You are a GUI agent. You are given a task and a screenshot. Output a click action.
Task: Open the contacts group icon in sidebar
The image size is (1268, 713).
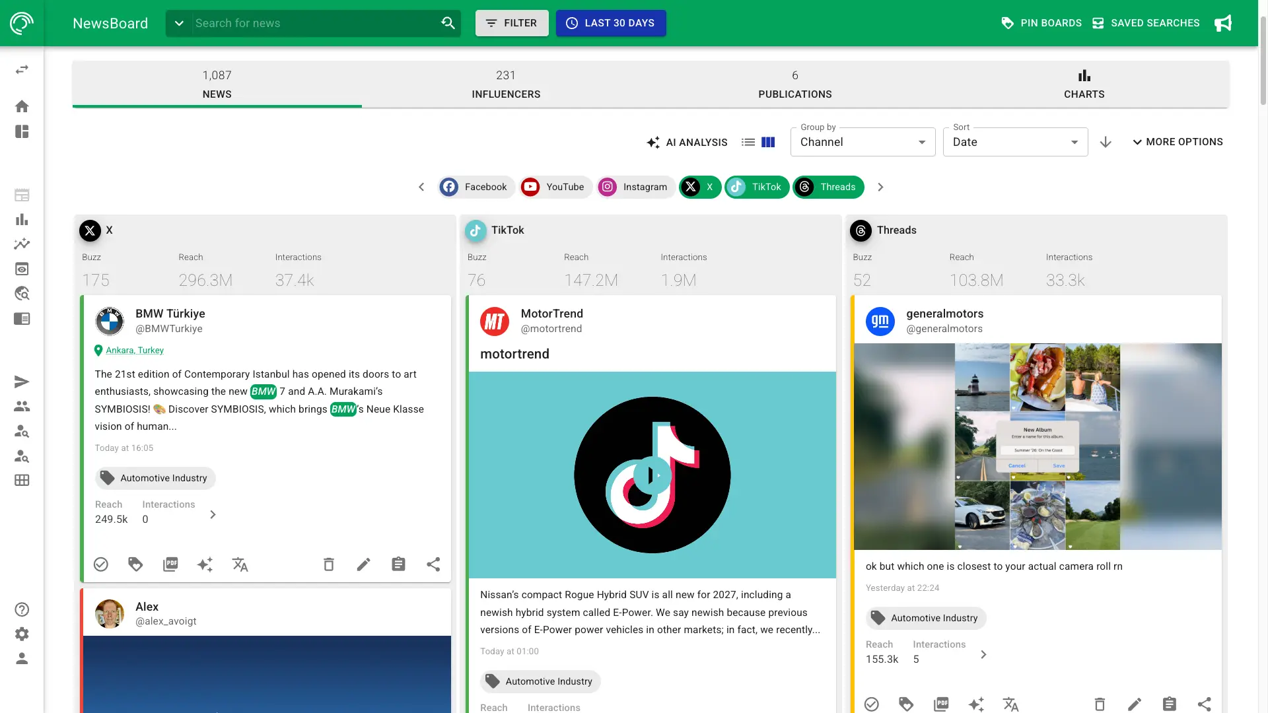[22, 407]
